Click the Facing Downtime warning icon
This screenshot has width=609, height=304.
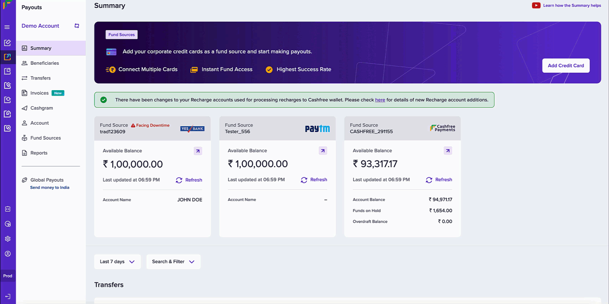[133, 125]
